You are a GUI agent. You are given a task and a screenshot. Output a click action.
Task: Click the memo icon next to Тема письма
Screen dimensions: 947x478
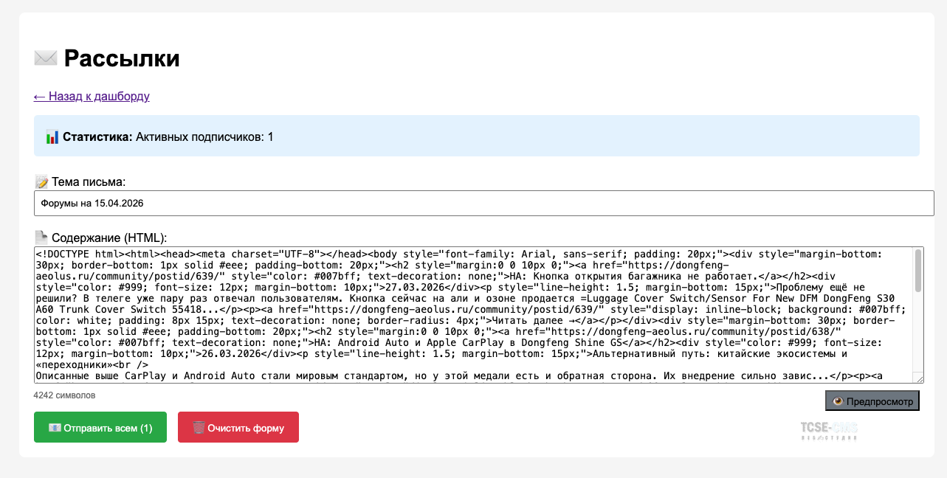41,182
